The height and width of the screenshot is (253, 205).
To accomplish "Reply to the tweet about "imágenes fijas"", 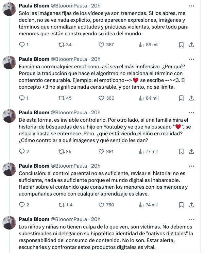I will click(22, 45).
